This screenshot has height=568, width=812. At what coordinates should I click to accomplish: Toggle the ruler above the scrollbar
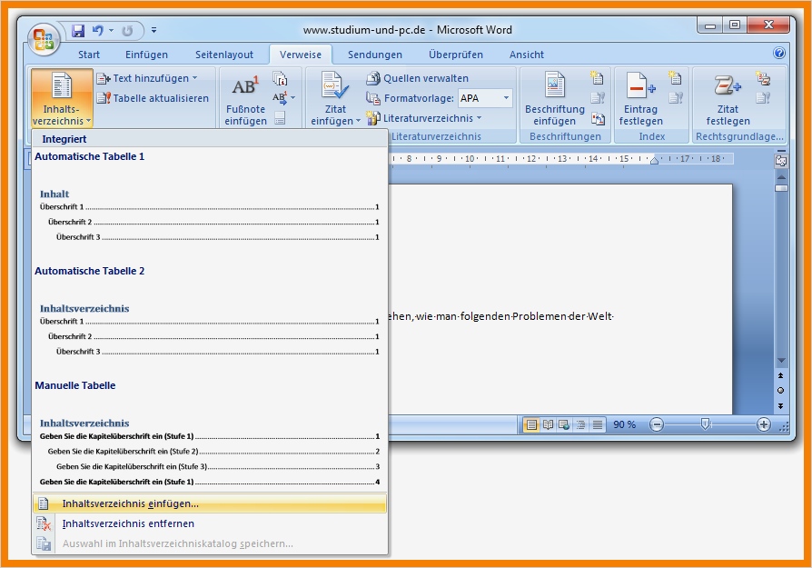781,161
